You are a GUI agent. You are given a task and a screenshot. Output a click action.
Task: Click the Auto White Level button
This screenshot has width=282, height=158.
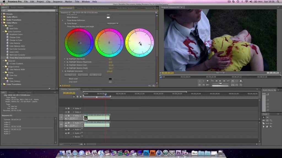[95, 75]
